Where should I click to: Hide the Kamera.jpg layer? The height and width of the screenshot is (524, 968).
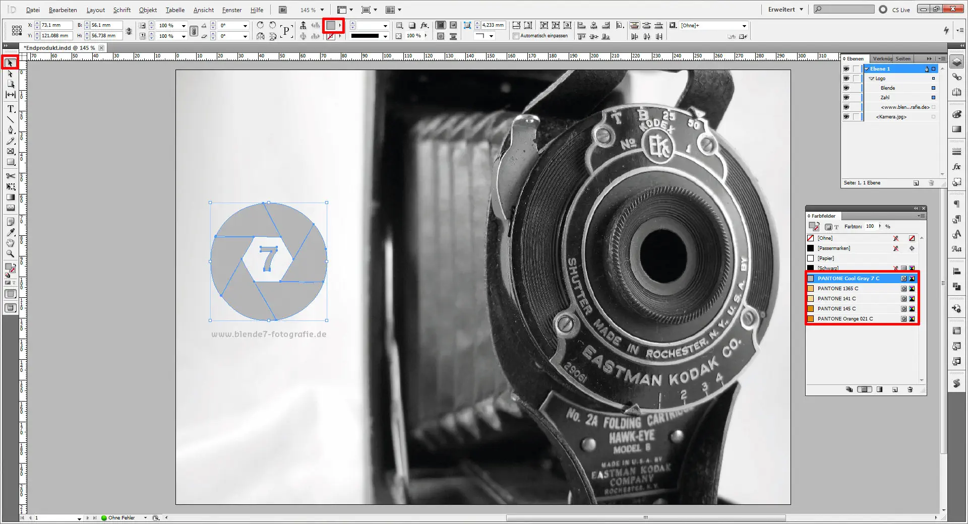coord(846,116)
